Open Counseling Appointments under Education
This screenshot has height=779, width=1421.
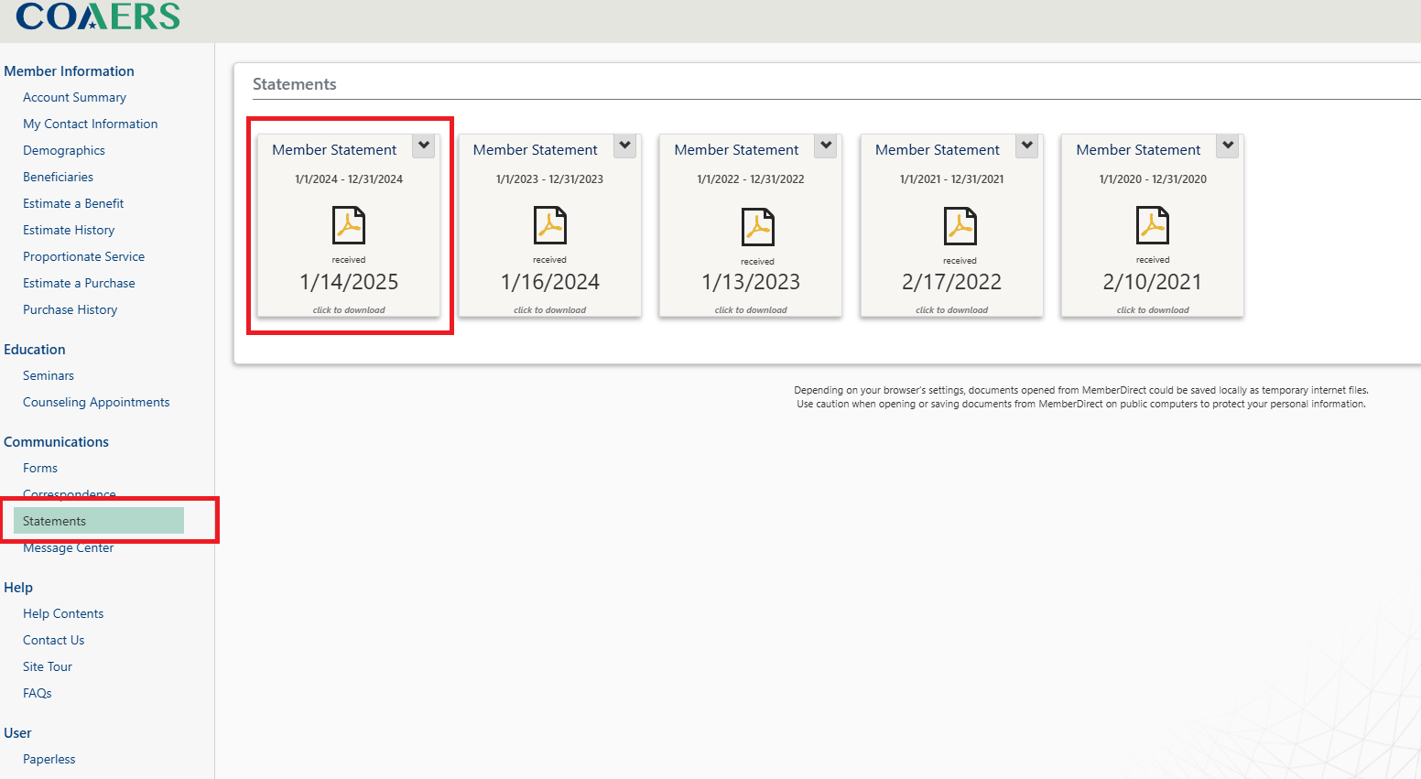(96, 402)
